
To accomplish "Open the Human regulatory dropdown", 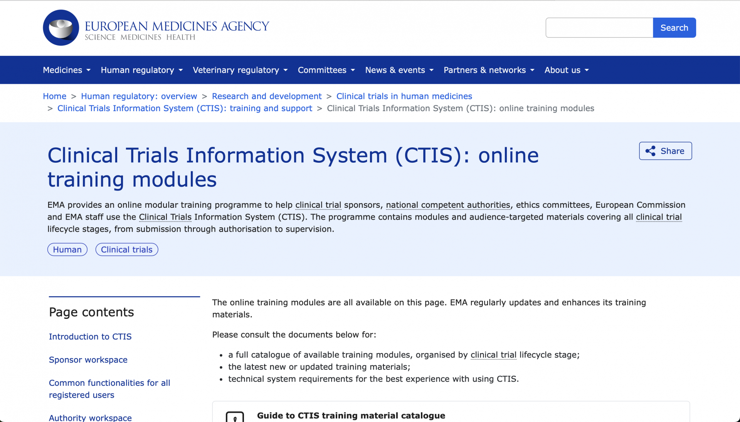I will tap(141, 70).
